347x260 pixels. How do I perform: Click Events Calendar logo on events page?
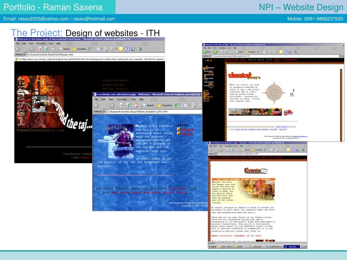(256, 171)
